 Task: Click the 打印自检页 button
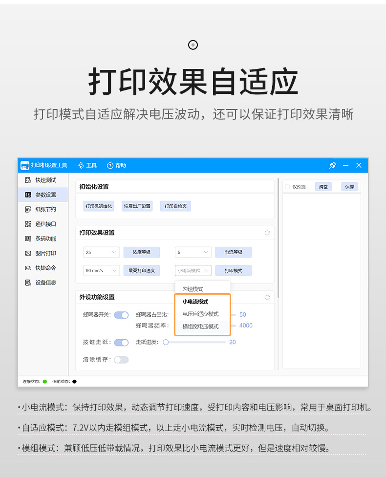click(x=175, y=206)
